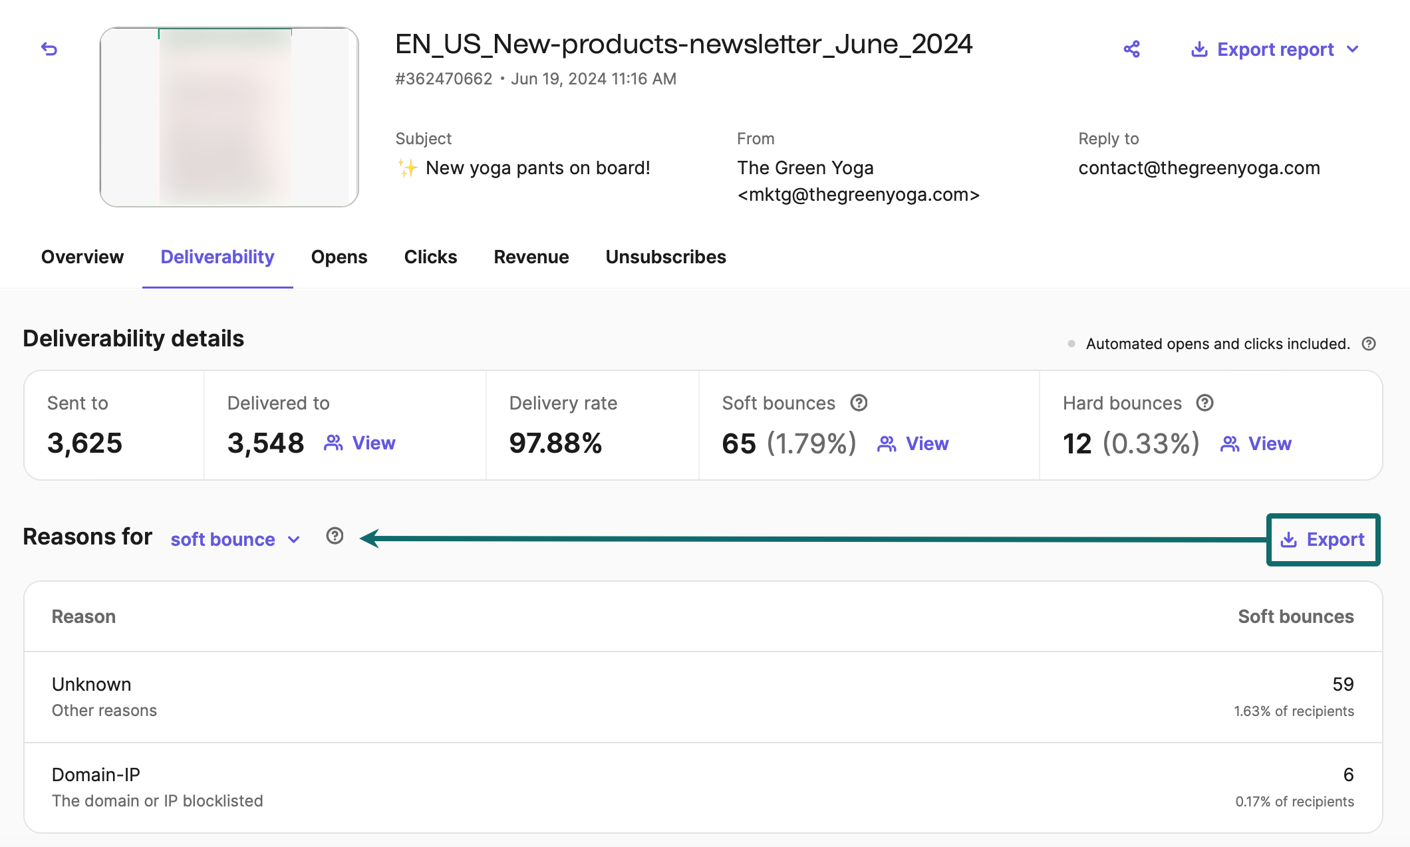Click the back arrow icon
Image resolution: width=1410 pixels, height=847 pixels.
(x=49, y=49)
